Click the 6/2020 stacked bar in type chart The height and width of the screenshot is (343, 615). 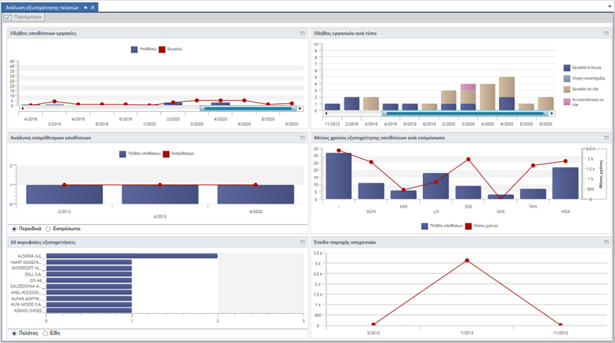(x=507, y=94)
